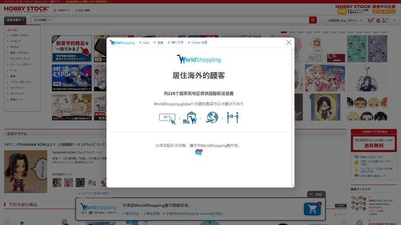This screenshot has height=225, width=401.
Task: Expand the 商品を探す dropdown menu
Action: 15,20
